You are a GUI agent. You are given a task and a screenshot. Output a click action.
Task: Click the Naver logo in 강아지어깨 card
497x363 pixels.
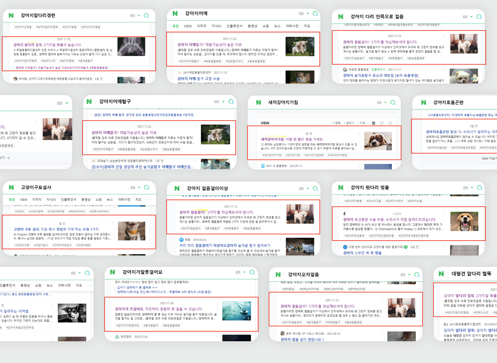[x=175, y=14]
